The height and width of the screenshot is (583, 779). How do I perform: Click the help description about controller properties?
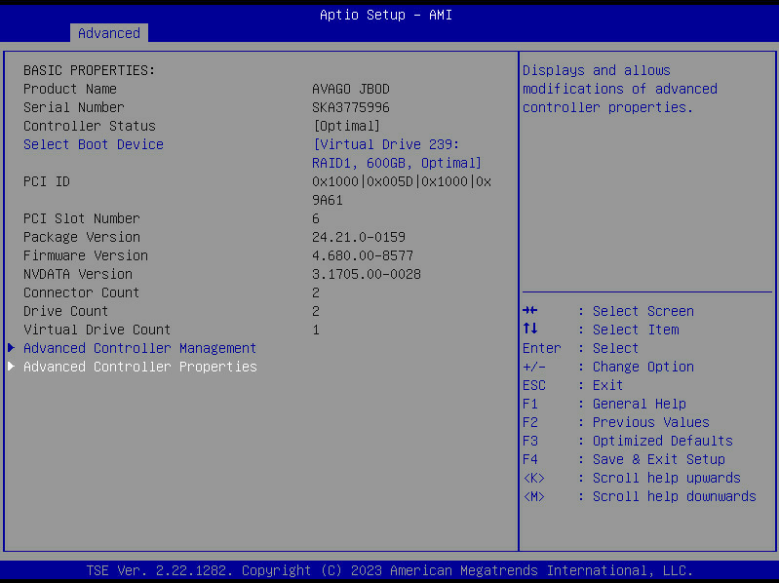[620, 89]
